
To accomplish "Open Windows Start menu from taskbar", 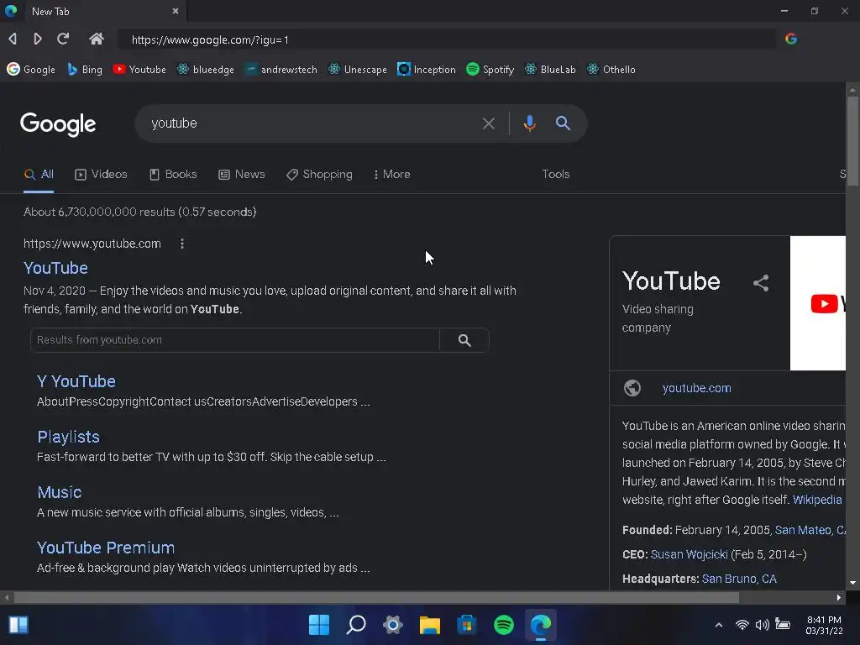I will pyautogui.click(x=318, y=625).
